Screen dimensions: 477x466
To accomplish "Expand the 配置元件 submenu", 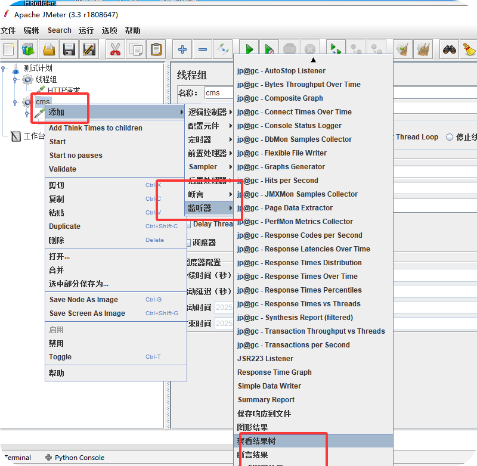I will 209,126.
